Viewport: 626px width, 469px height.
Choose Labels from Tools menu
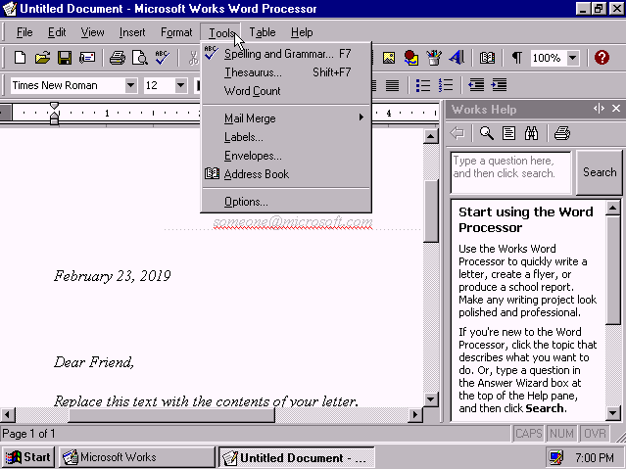[x=286, y=137]
